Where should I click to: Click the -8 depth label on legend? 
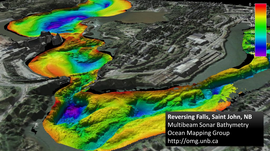coord(252,12)
